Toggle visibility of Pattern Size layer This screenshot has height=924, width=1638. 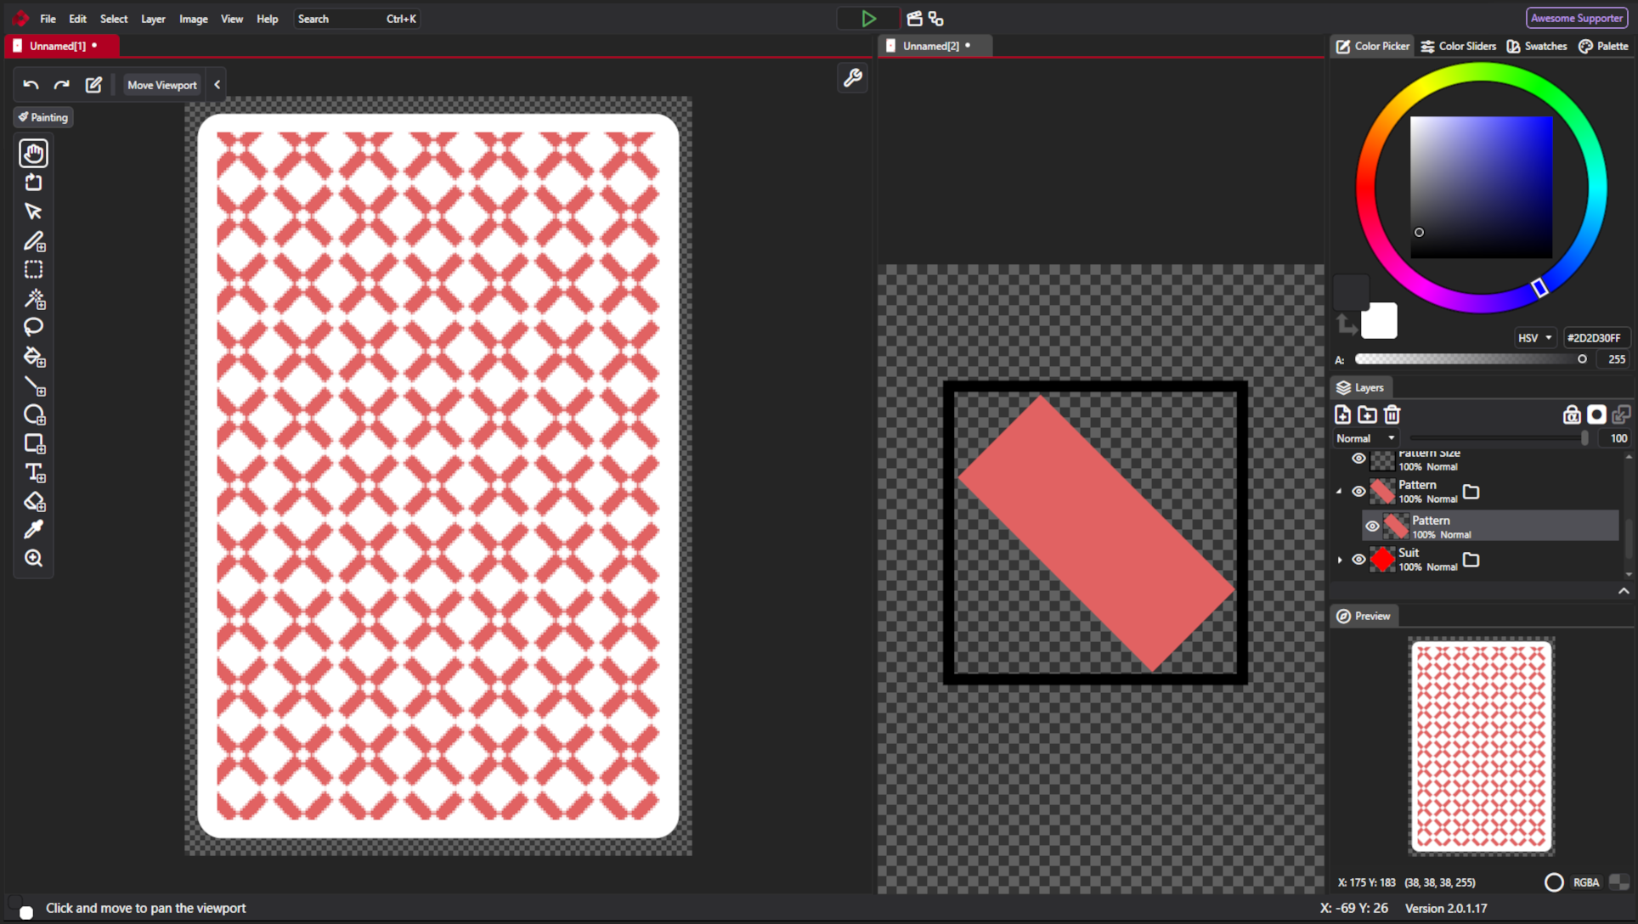1358,459
